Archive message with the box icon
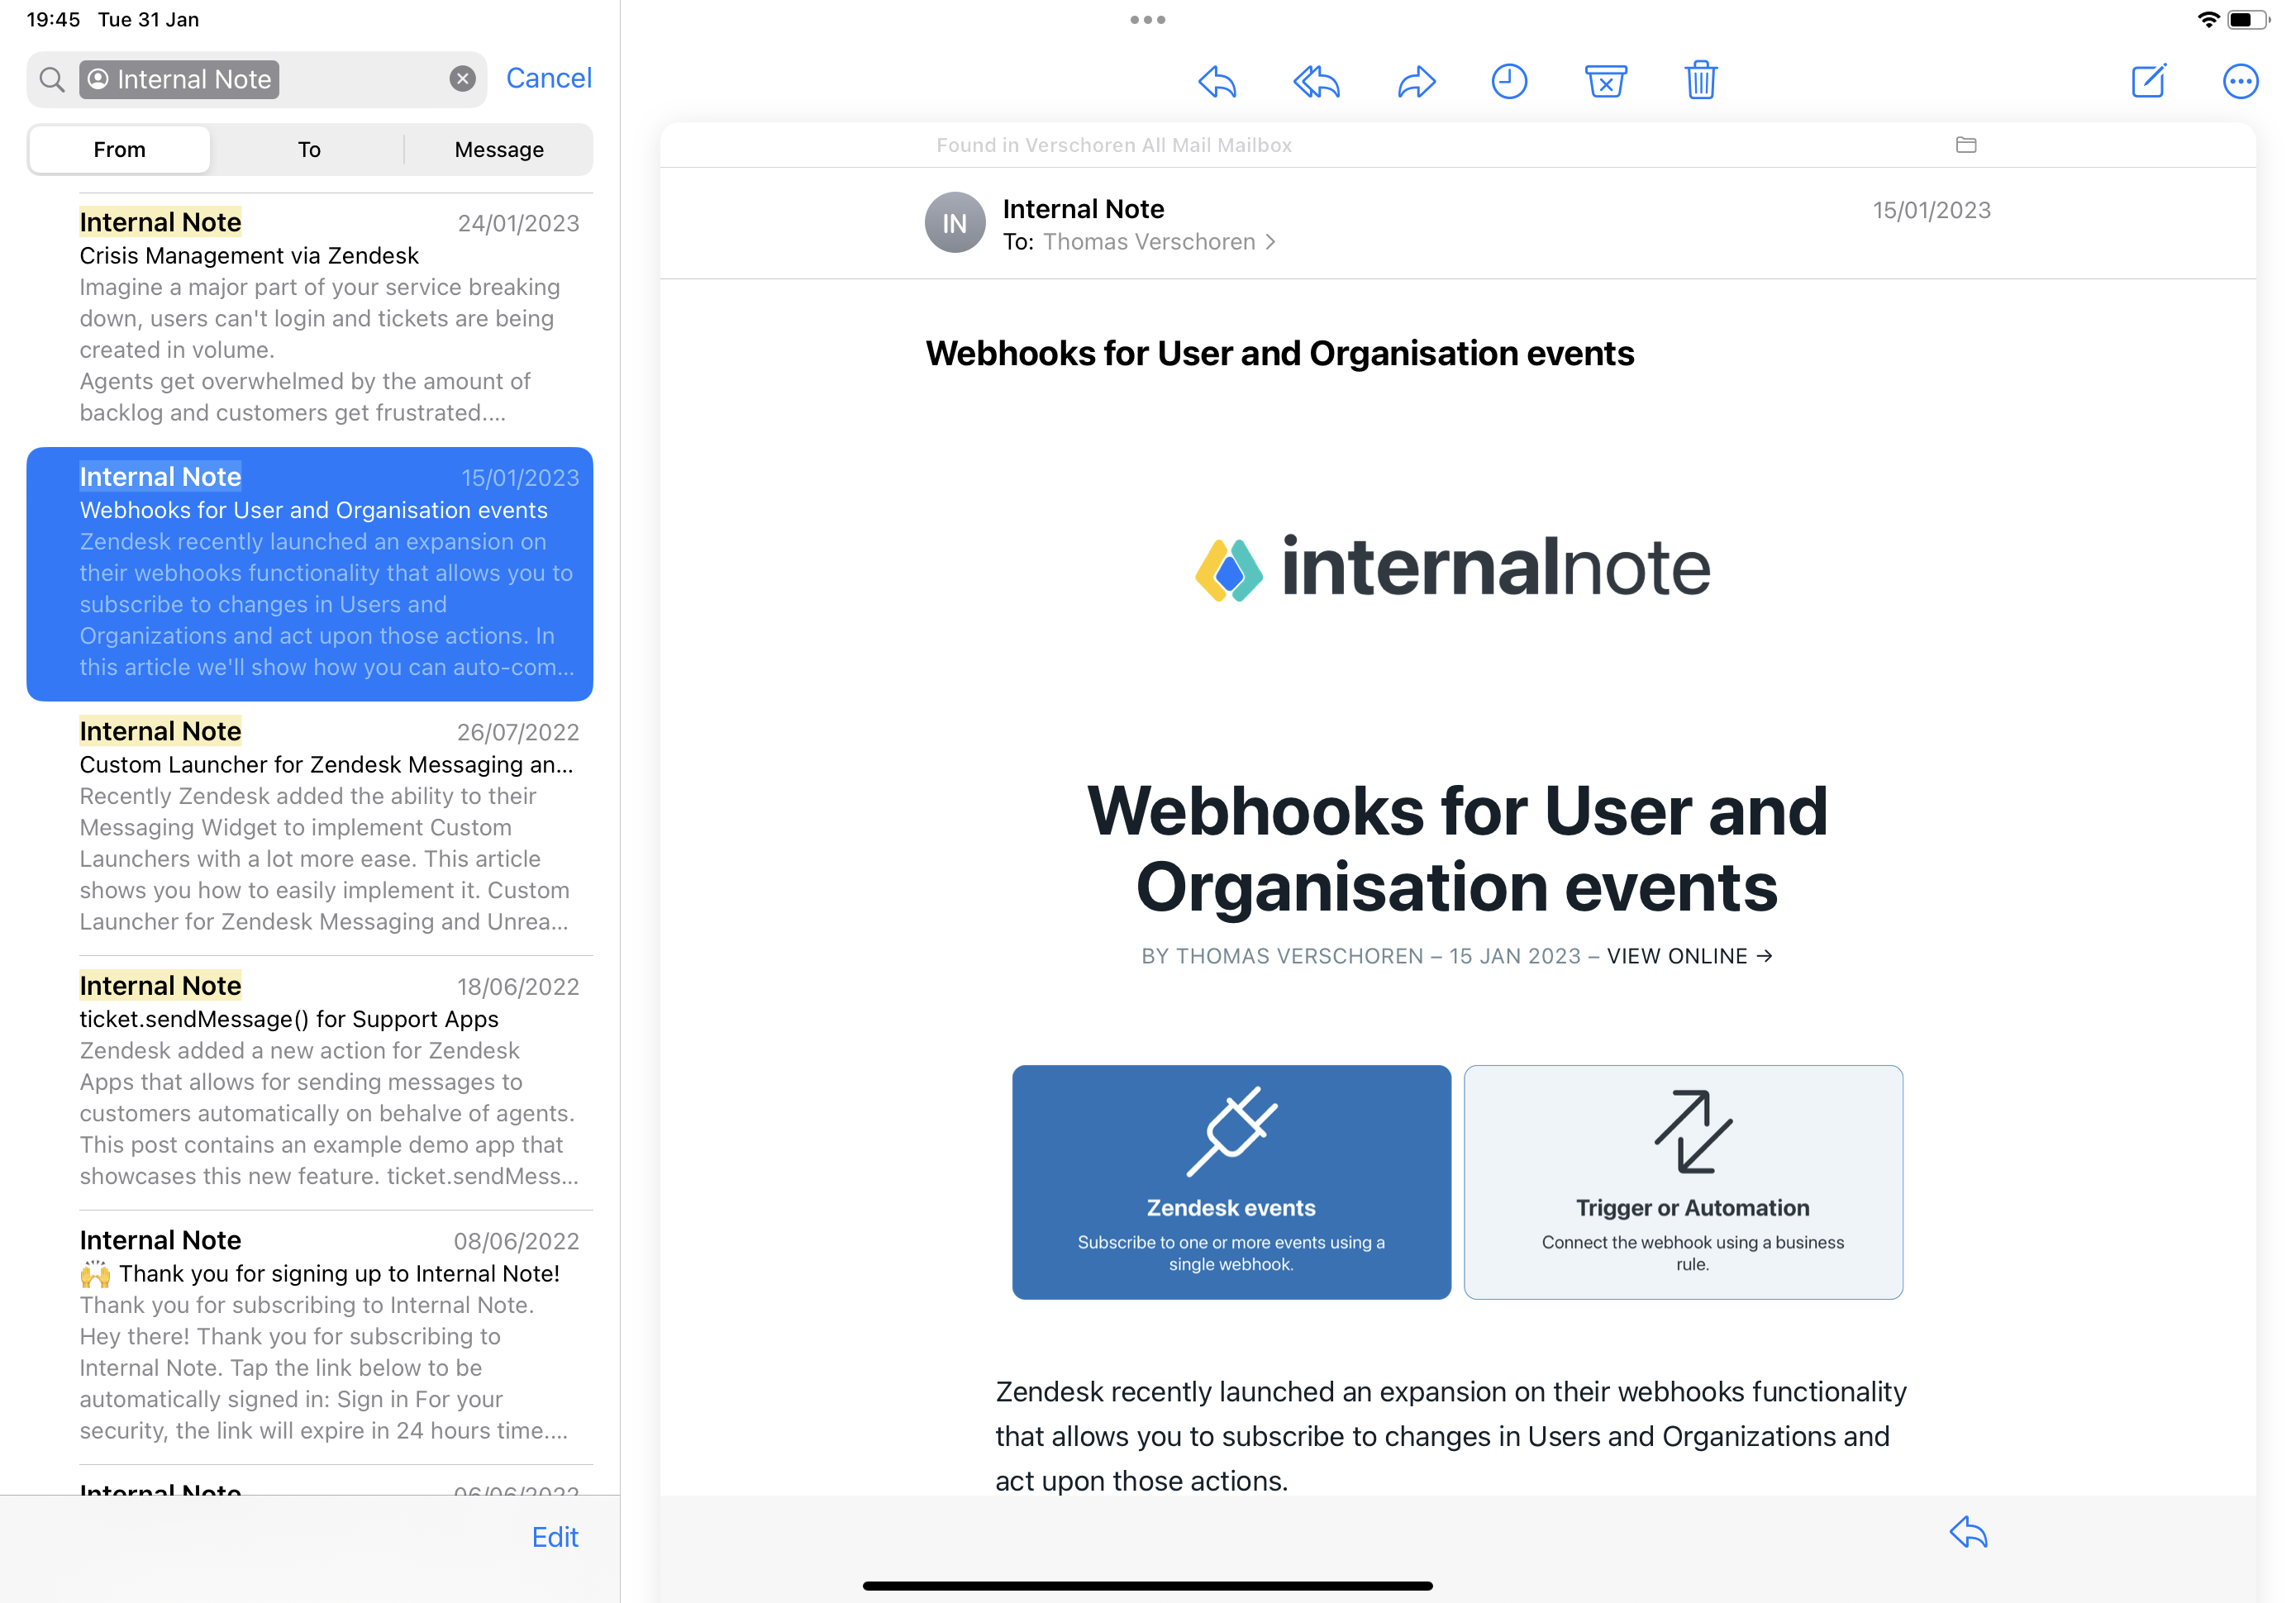 point(1605,81)
